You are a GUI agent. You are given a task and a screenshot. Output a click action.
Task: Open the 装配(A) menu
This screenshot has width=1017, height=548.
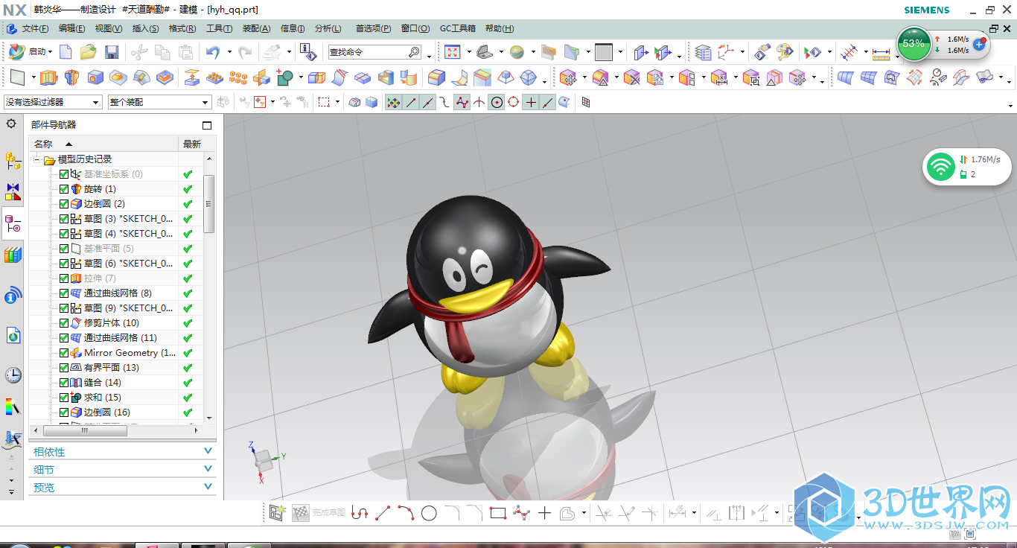256,28
